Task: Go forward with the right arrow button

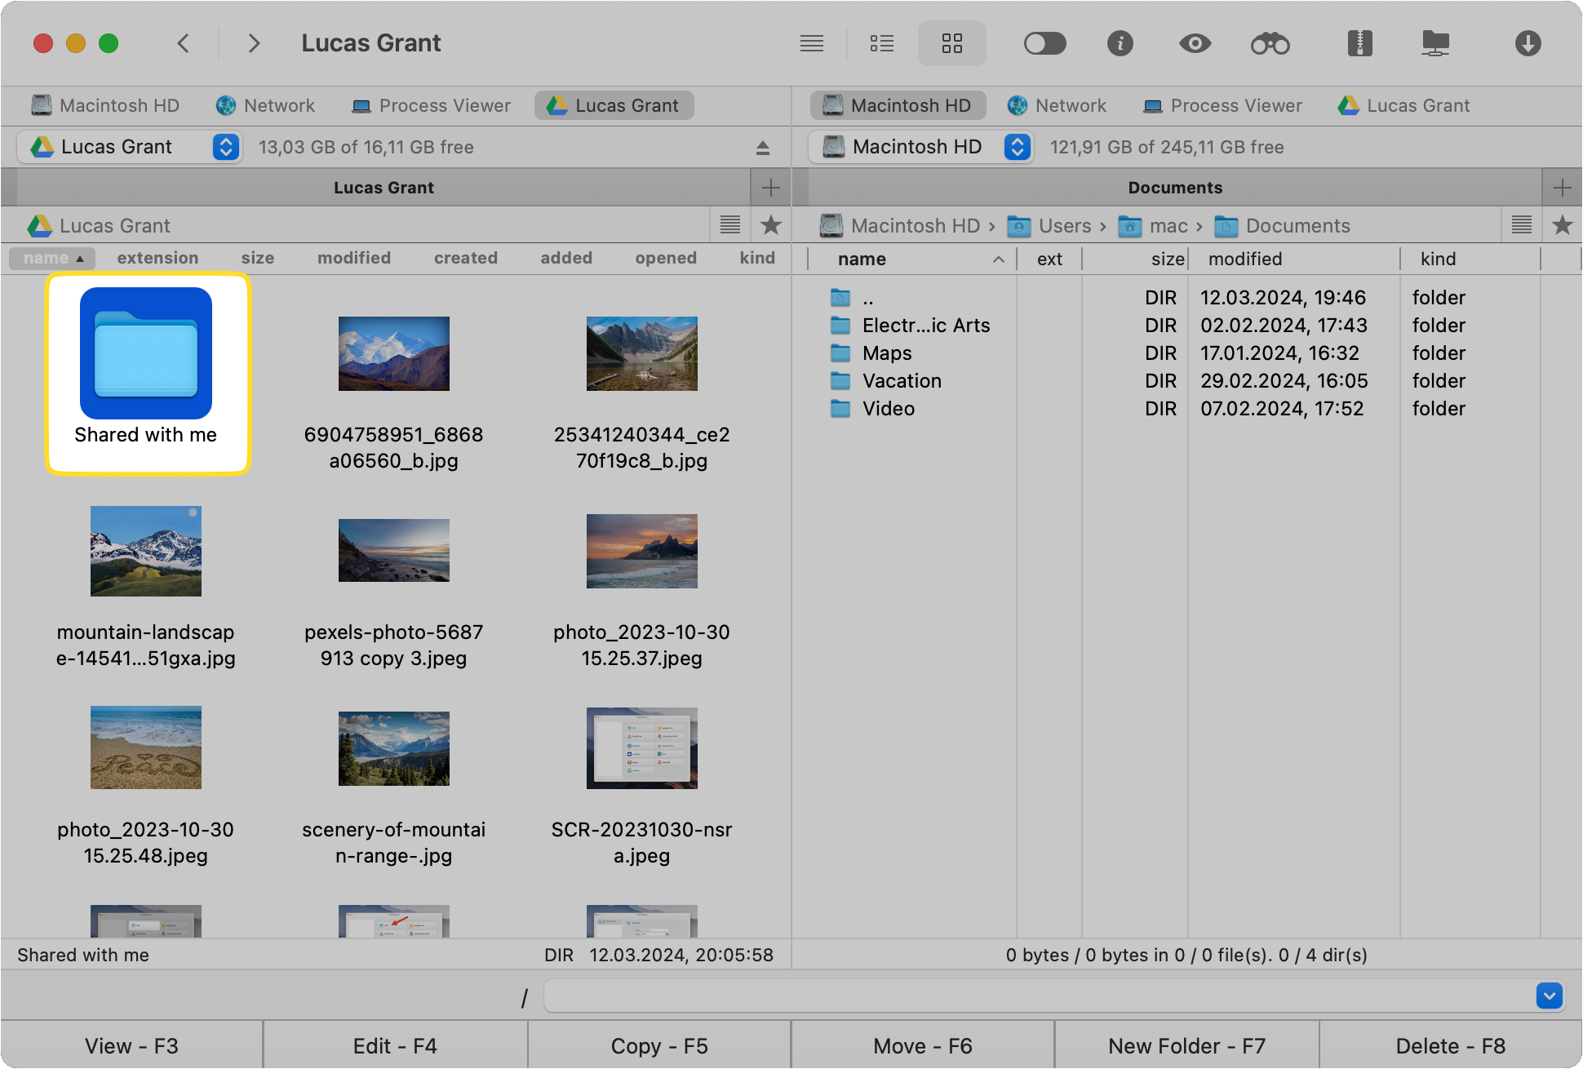Action: [x=254, y=43]
